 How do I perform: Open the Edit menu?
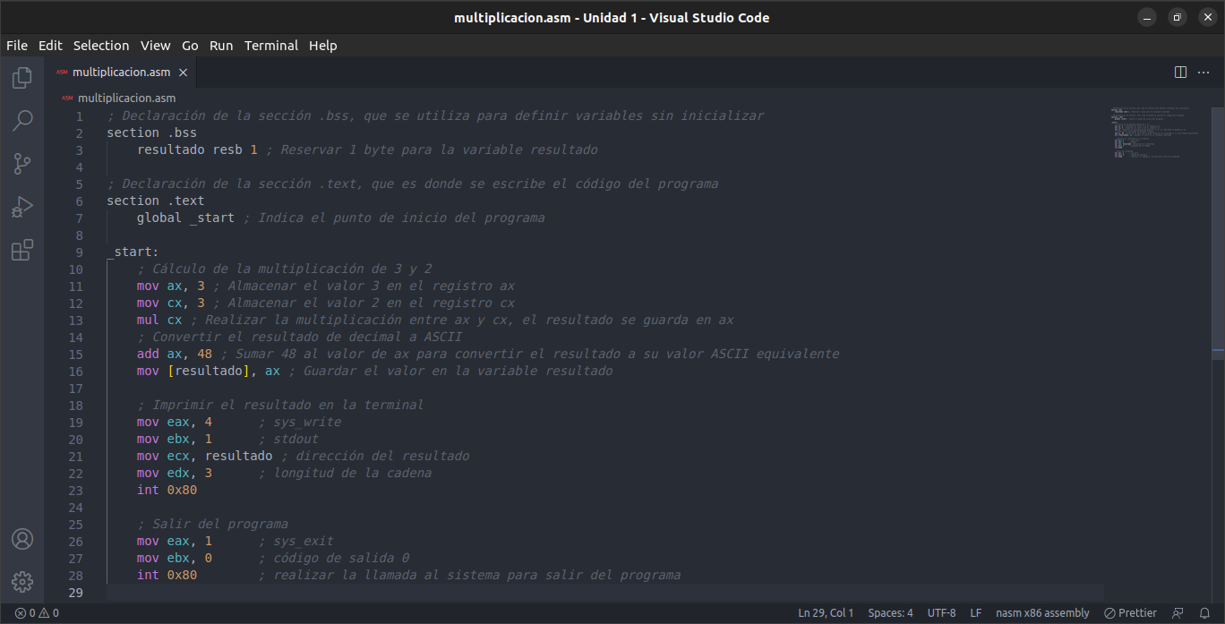50,46
